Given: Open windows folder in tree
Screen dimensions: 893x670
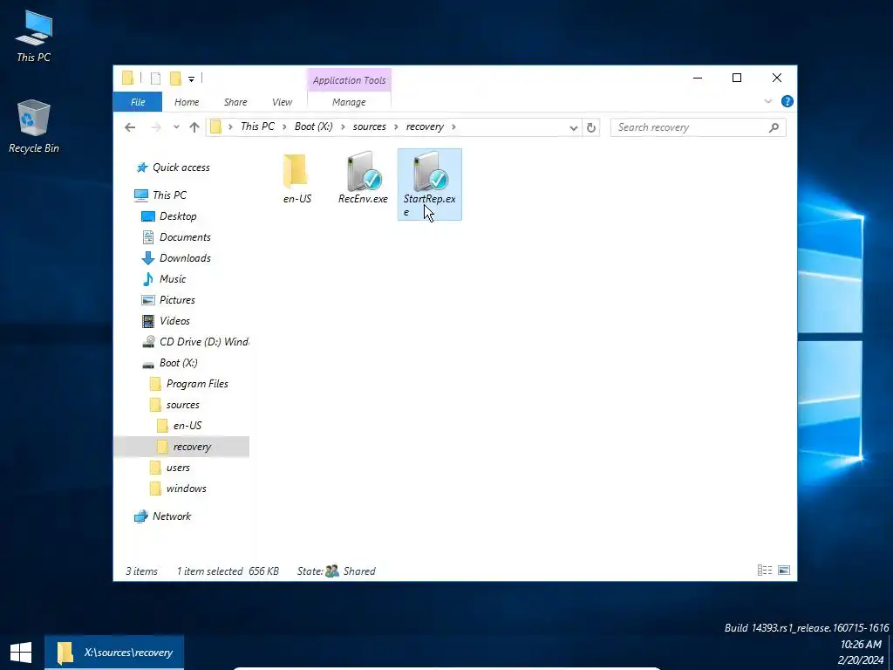Looking at the screenshot, I should 178,489.
